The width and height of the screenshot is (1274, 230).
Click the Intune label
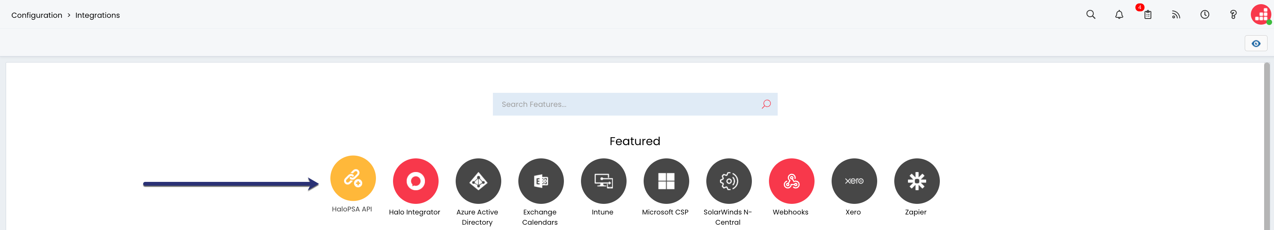[602, 212]
